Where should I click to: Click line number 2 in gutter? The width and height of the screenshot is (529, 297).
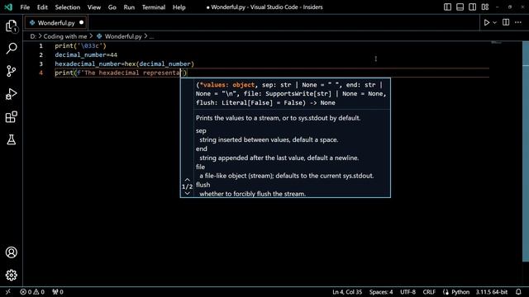pyautogui.click(x=41, y=55)
